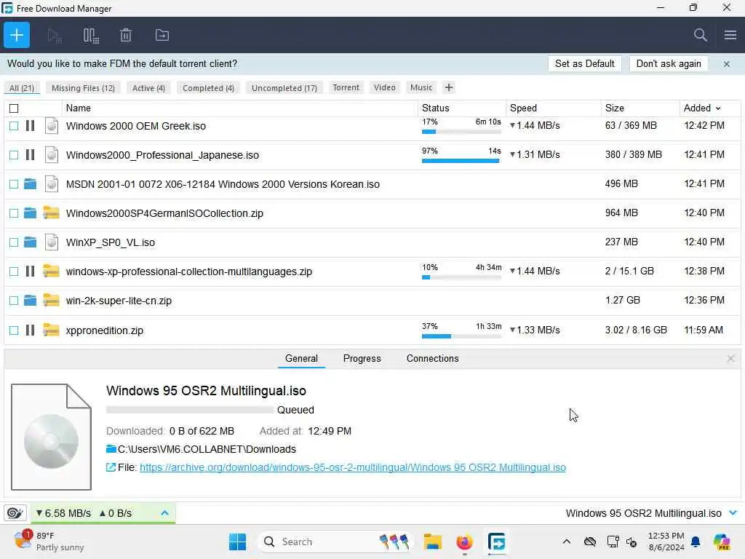Expand the speed panel chevron in status bar
Screen dimensions: 745x559
[x=165, y=513]
